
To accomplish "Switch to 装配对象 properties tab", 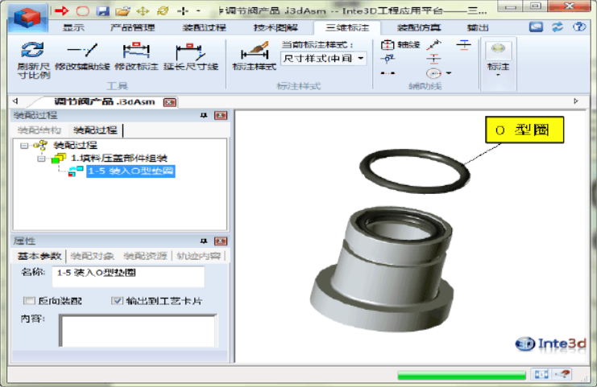I will [x=92, y=256].
